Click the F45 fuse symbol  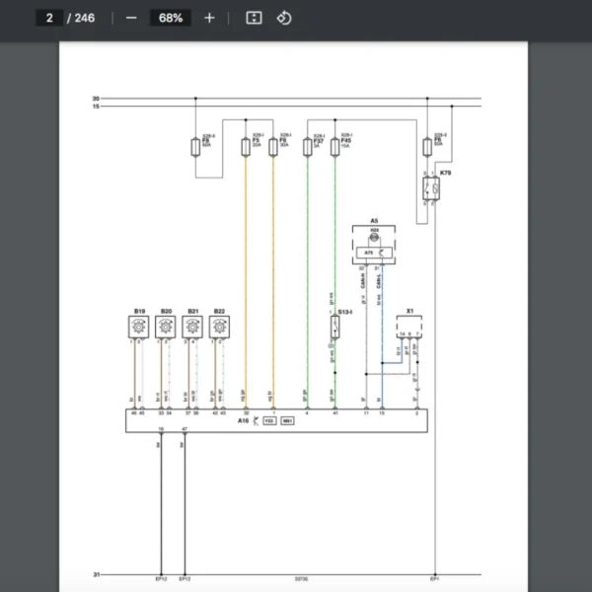pos(334,148)
